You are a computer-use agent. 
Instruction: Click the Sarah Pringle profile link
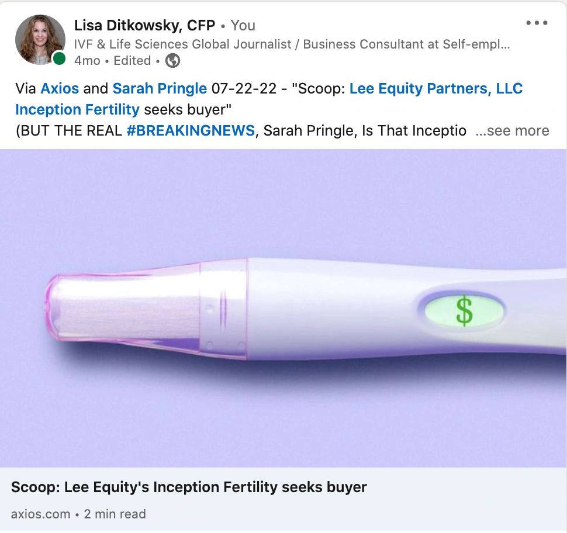pyautogui.click(x=160, y=88)
